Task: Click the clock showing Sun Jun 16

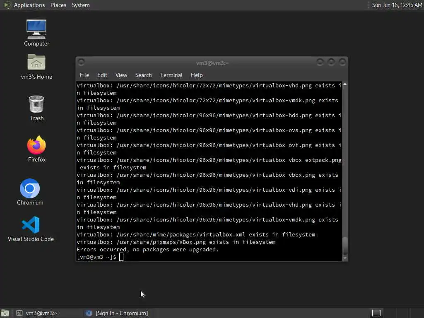Action: tap(397, 5)
